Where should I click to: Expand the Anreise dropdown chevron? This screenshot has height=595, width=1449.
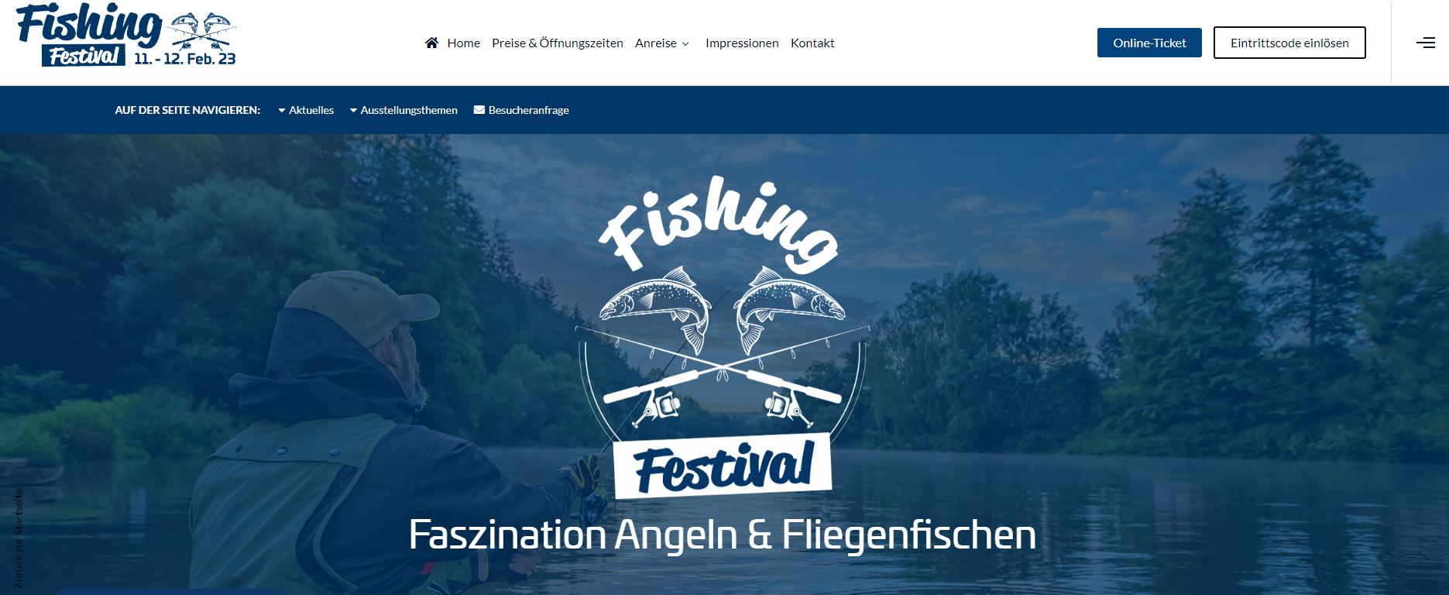(x=685, y=44)
